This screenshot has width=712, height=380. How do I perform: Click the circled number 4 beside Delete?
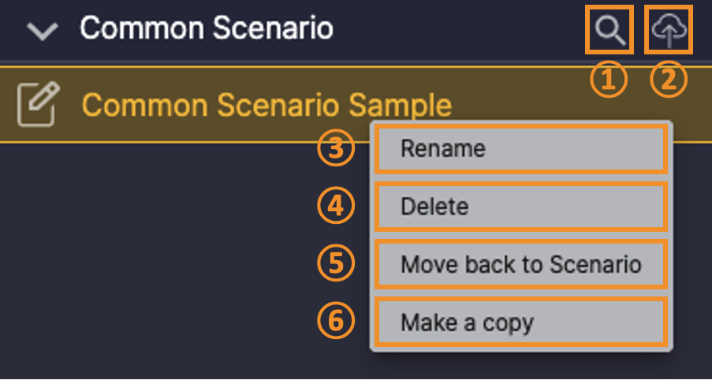coord(336,206)
